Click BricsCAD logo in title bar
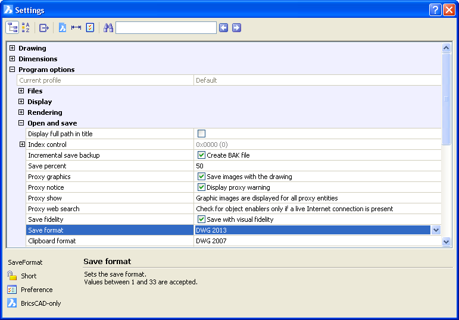This screenshot has width=459, height=320. click(x=8, y=10)
